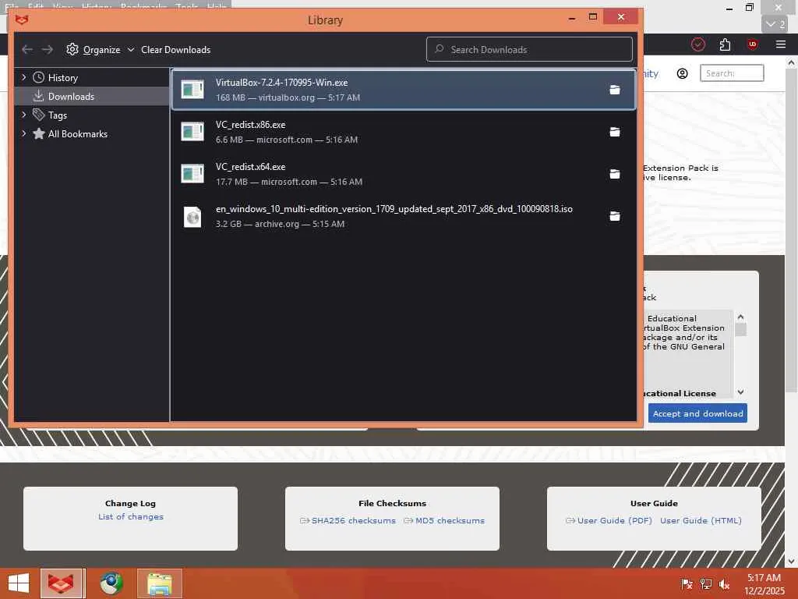Open folder for VirtualBox-7.2.4 download
Viewport: 798px width, 599px height.
point(615,90)
